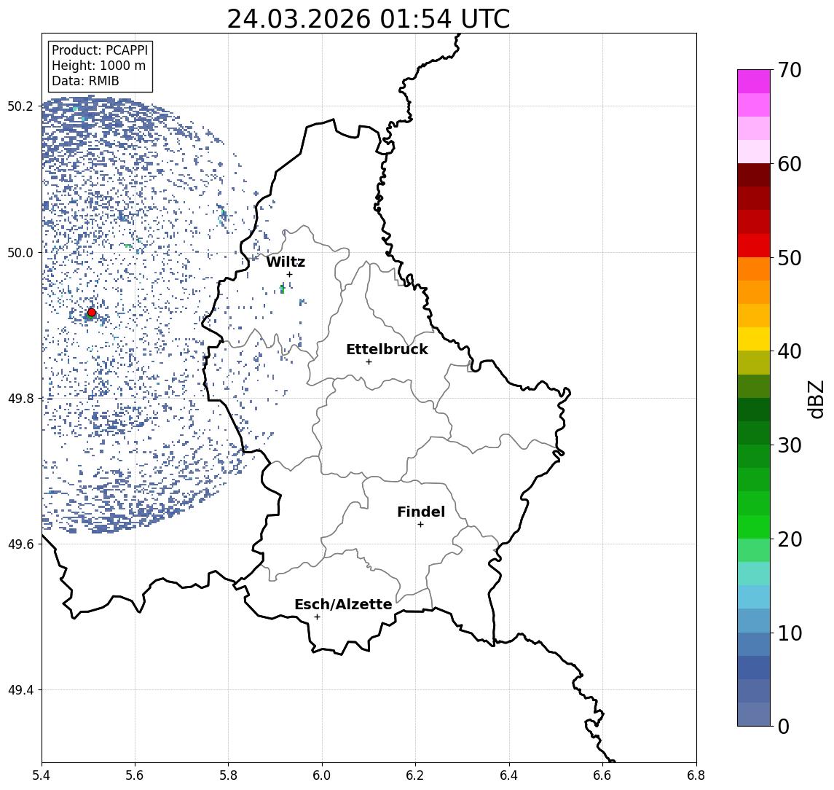Click the 'Data: RMIB' legend line
Image resolution: width=834 pixels, height=790 pixels.
pyautogui.click(x=85, y=81)
